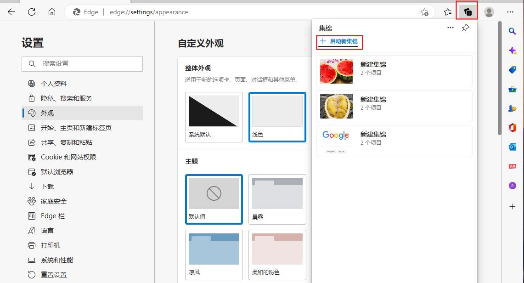Select the 浅色 appearance option

[277, 117]
